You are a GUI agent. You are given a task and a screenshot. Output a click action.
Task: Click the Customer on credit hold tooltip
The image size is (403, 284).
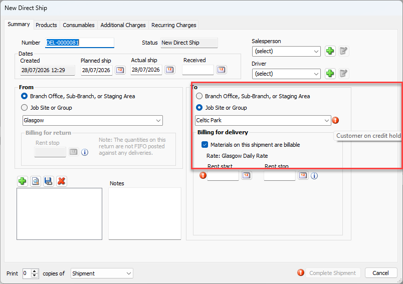point(368,136)
